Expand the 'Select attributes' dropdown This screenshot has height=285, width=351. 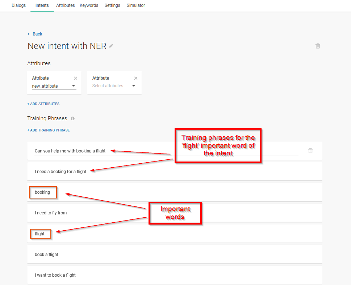(134, 86)
